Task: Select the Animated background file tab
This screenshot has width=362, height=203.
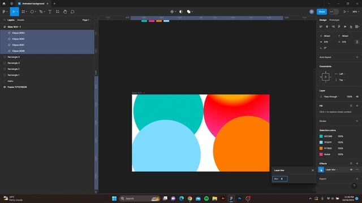Action: 33,4
